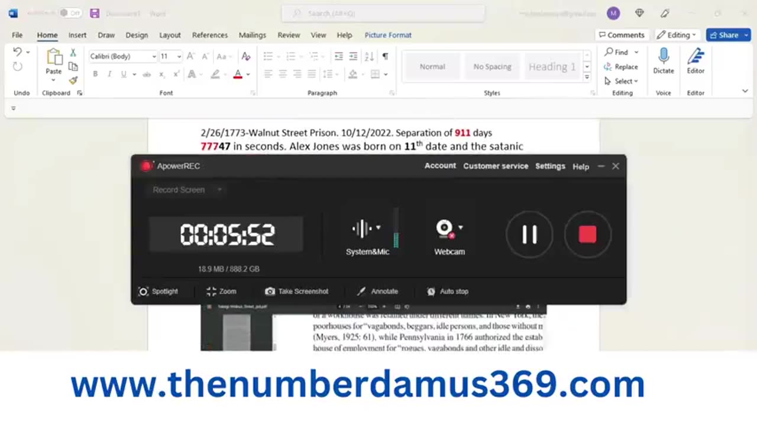Click the bullets list icon
757x425 pixels.
tap(268, 56)
